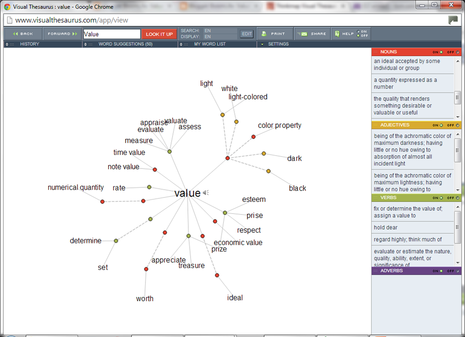Viewport: 465px width, 337px height.
Task: Click the word 'esteem' in the map
Action: [x=254, y=199]
